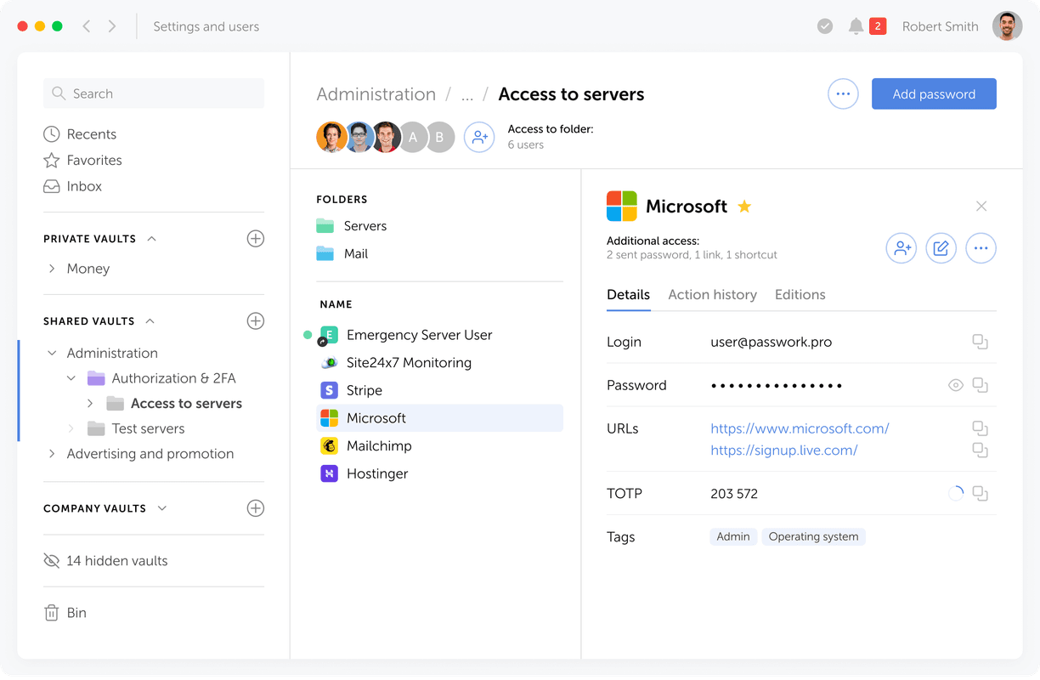Expand Access to servers folder
Image resolution: width=1040 pixels, height=680 pixels.
[x=90, y=404]
